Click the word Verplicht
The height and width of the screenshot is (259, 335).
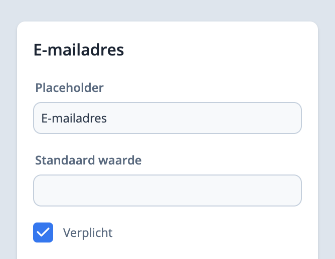pos(88,232)
